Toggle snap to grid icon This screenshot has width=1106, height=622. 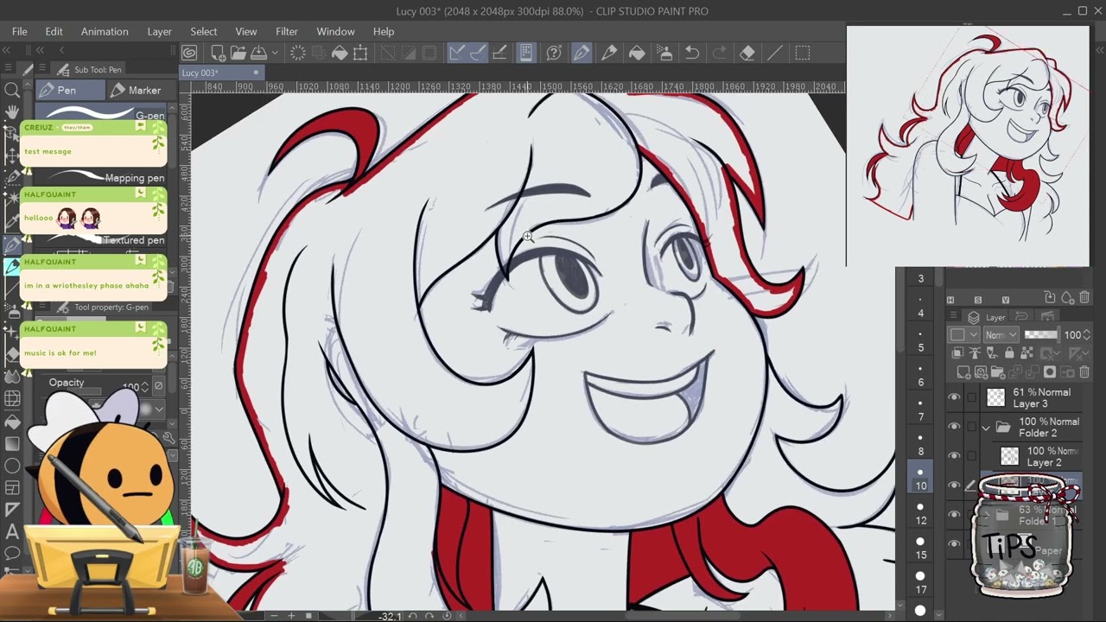point(499,53)
